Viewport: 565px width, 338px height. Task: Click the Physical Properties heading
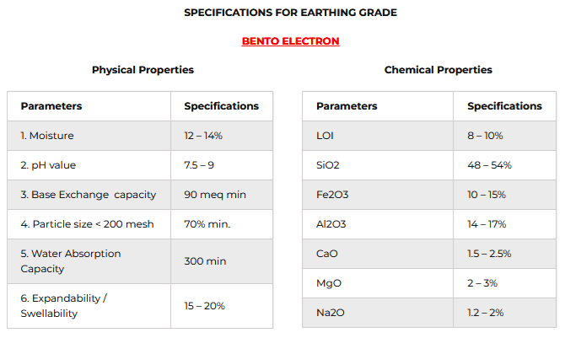coord(143,70)
